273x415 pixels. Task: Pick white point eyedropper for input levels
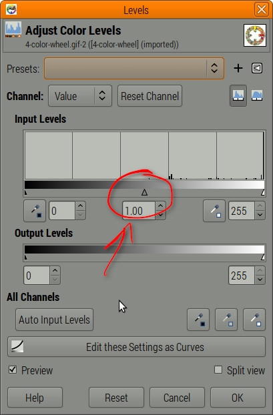point(214,211)
